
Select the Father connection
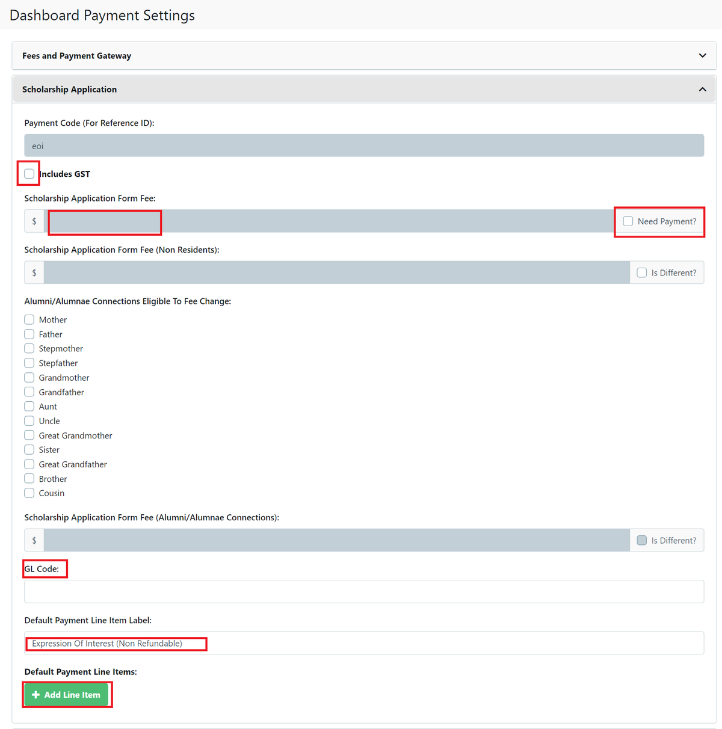[x=29, y=334]
